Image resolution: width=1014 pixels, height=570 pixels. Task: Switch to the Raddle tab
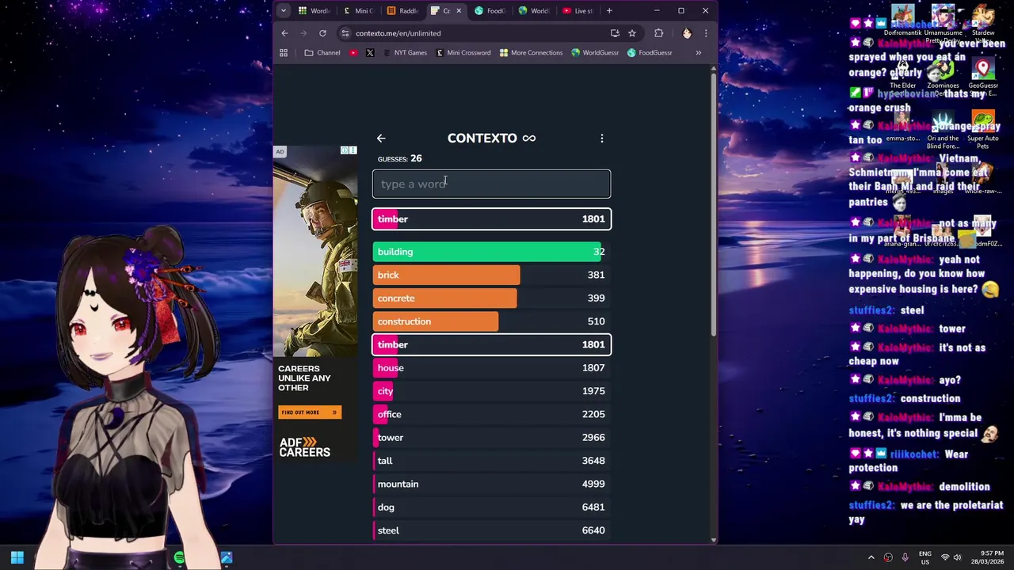(x=402, y=11)
